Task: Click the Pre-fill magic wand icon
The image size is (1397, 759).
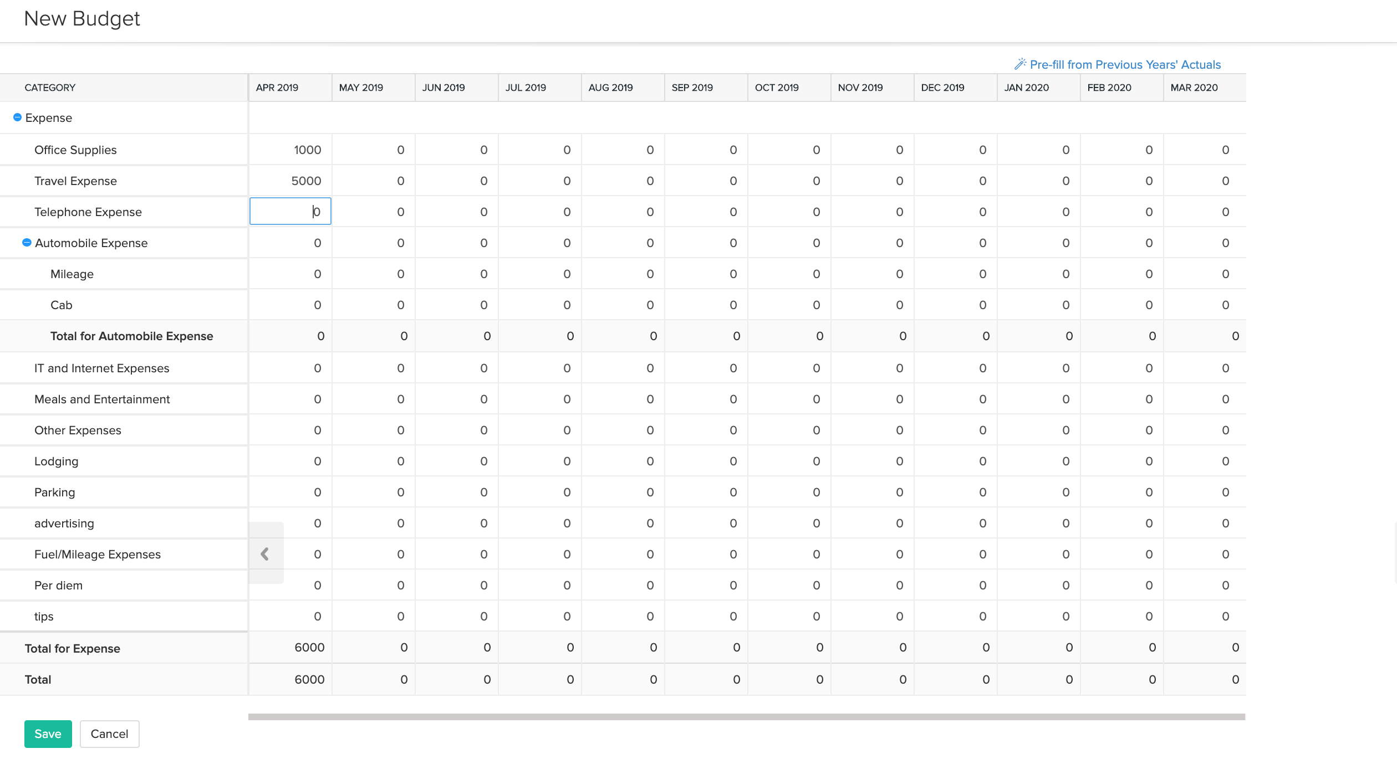Action: [x=1020, y=64]
